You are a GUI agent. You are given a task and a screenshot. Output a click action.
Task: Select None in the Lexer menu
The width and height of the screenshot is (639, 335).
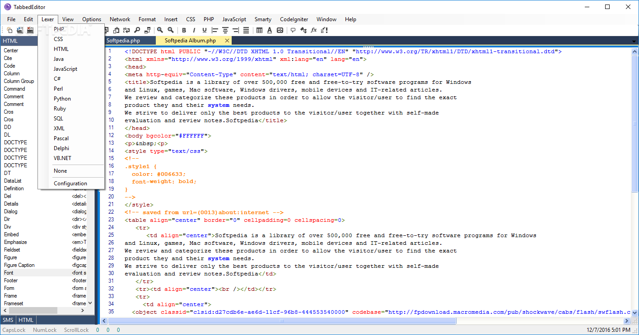[72, 171]
